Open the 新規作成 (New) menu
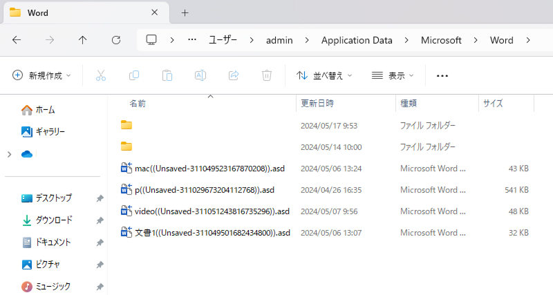Image resolution: width=553 pixels, height=295 pixels. 41,75
